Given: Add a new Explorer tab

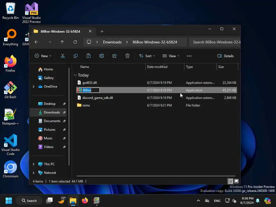Looking at the screenshot, I should [102, 31].
